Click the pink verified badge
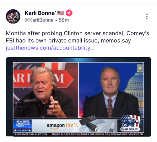 pyautogui.click(x=69, y=13)
